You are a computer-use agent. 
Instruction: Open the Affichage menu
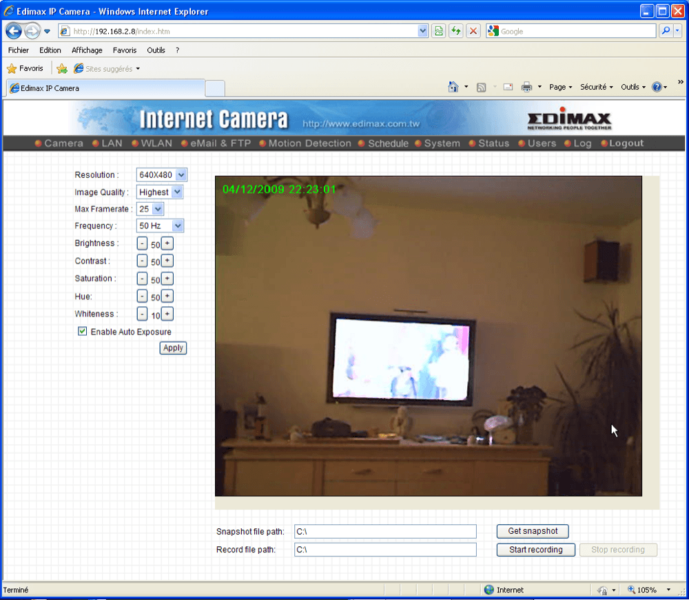coord(87,50)
